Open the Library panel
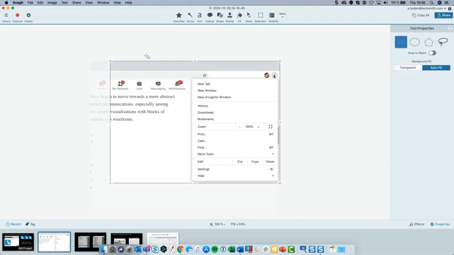 click(6, 17)
